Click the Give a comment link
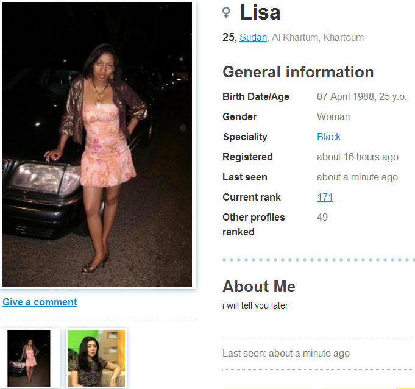 (x=40, y=302)
